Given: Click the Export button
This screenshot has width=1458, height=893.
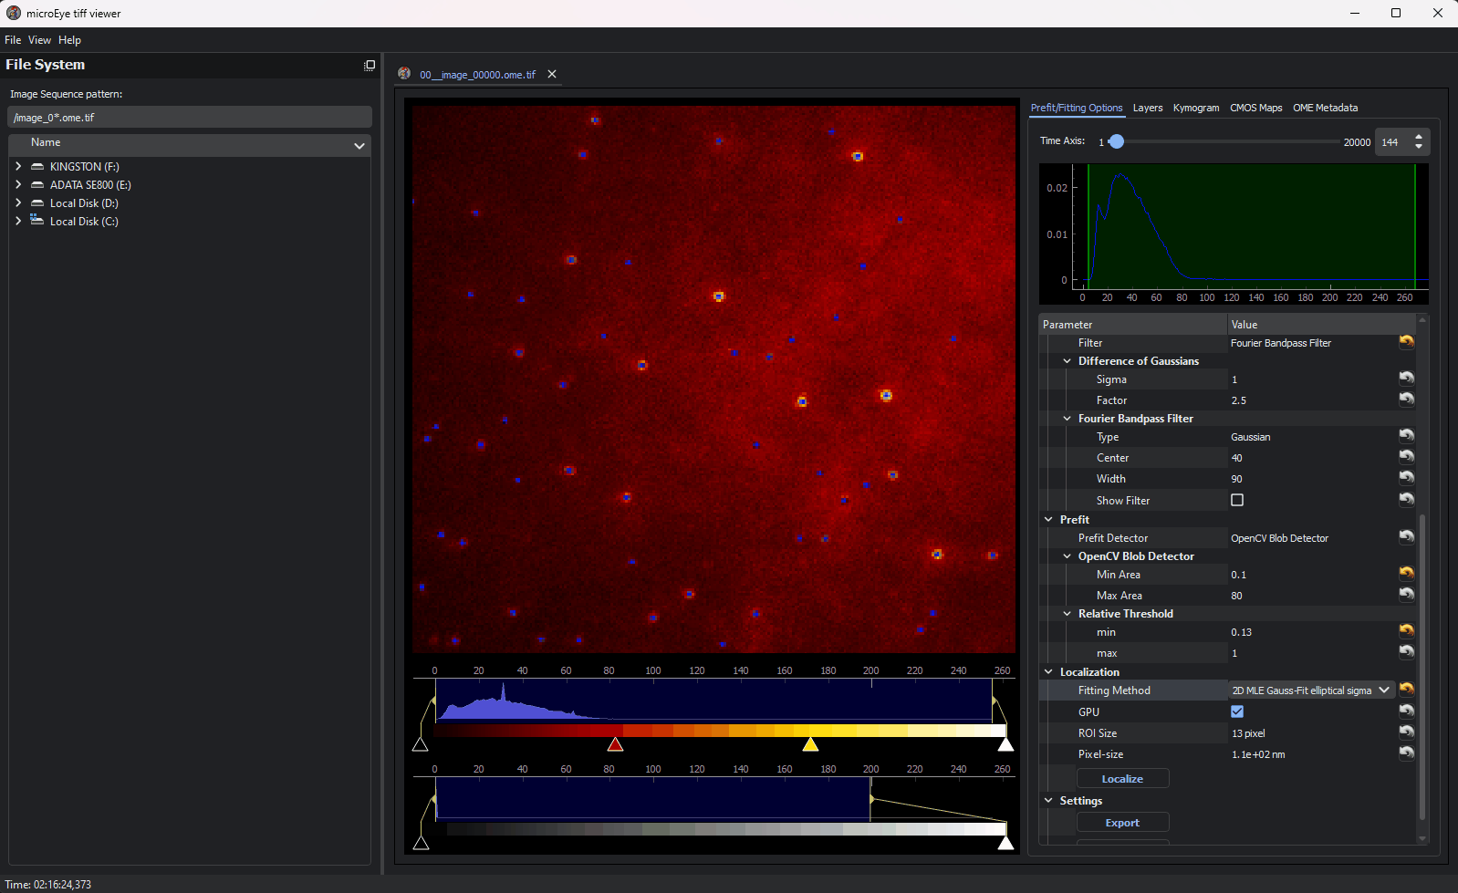Looking at the screenshot, I should [x=1122, y=823].
